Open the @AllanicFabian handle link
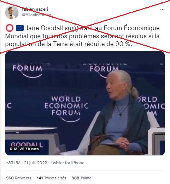This screenshot has width=170, height=184. pyautogui.click(x=36, y=15)
